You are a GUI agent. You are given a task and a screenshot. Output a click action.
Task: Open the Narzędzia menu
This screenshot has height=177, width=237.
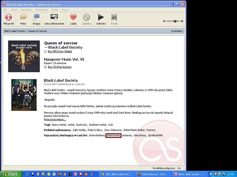coord(26,10)
